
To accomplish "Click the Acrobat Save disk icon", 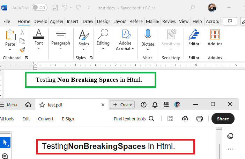I will (x=170, y=119).
